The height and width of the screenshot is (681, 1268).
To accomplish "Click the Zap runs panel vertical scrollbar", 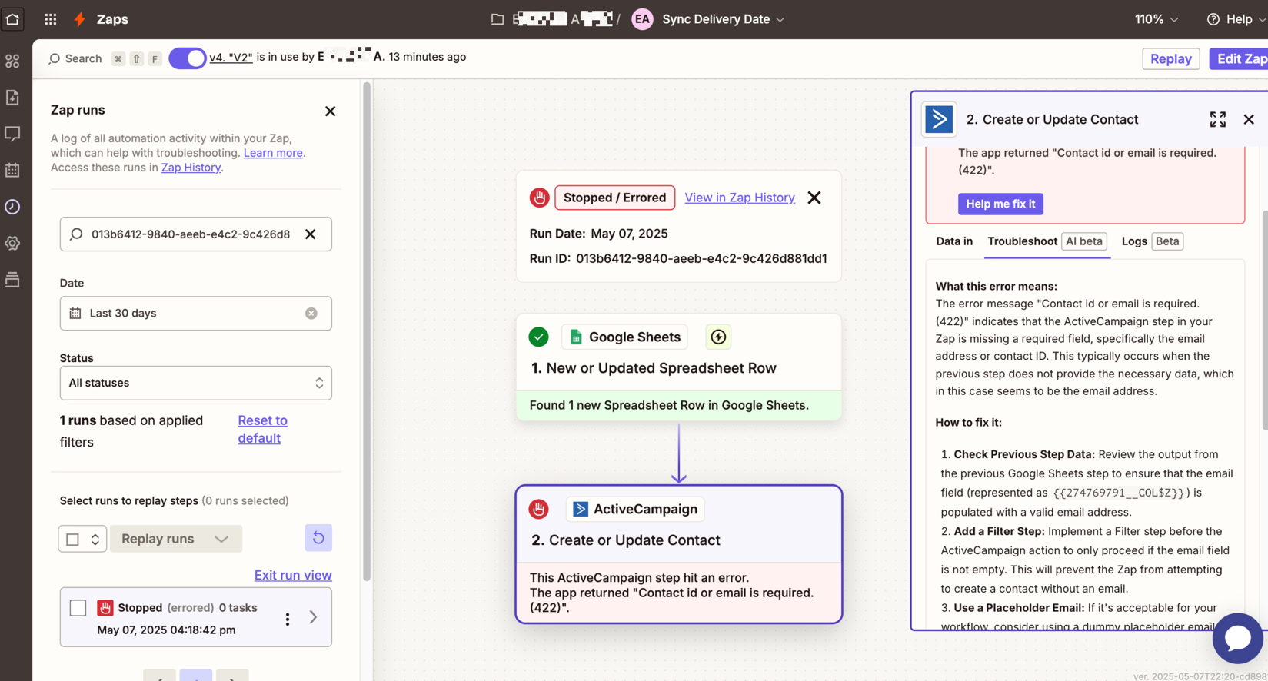I will click(x=367, y=331).
